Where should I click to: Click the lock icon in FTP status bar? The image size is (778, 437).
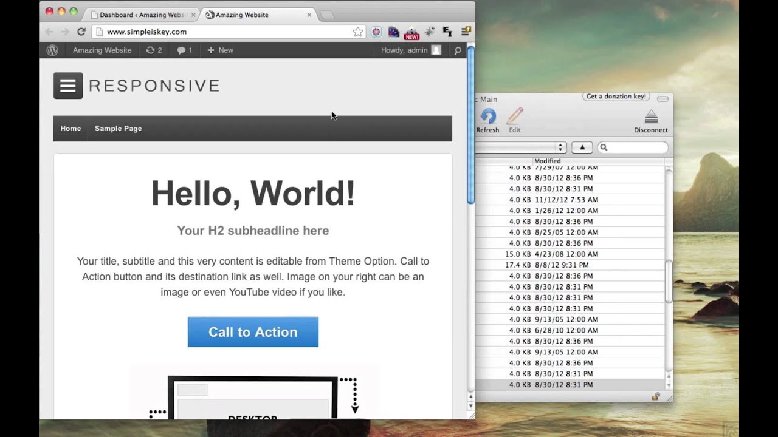656,396
